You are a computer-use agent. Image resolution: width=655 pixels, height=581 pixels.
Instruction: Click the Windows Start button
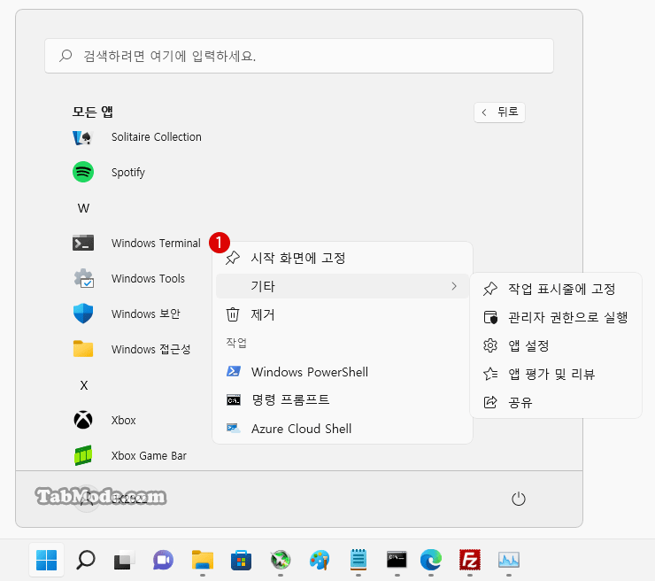point(46,560)
